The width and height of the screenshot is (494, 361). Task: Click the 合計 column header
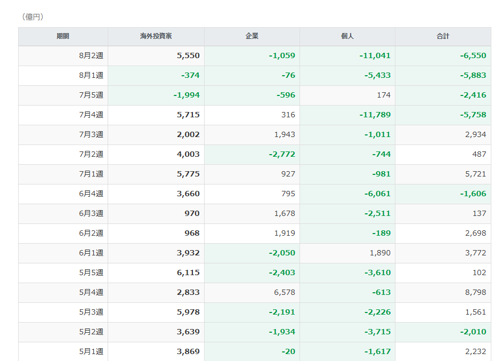pos(443,36)
